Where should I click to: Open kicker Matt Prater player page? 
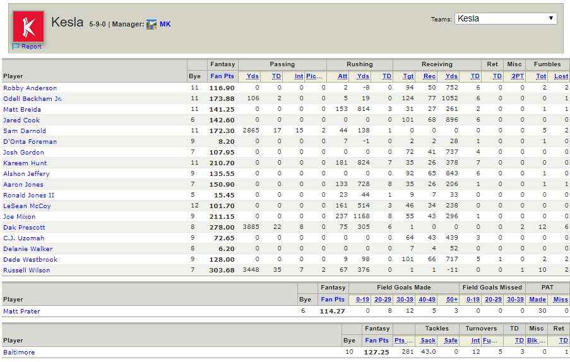(x=21, y=311)
